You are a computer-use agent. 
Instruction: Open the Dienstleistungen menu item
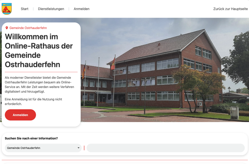(x=51, y=9)
